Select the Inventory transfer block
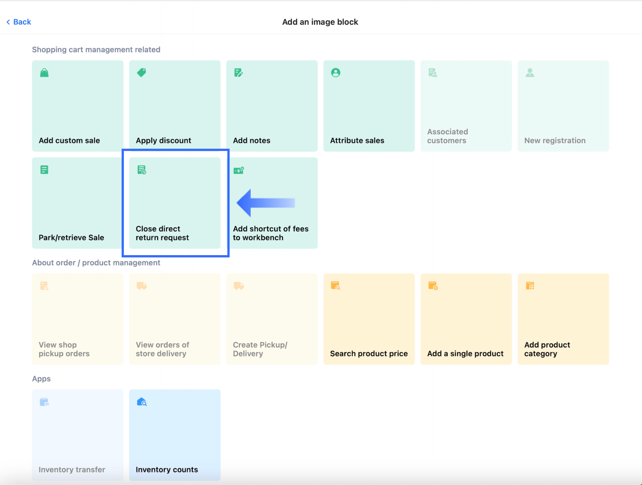Screen dimensions: 642x485 [78, 435]
